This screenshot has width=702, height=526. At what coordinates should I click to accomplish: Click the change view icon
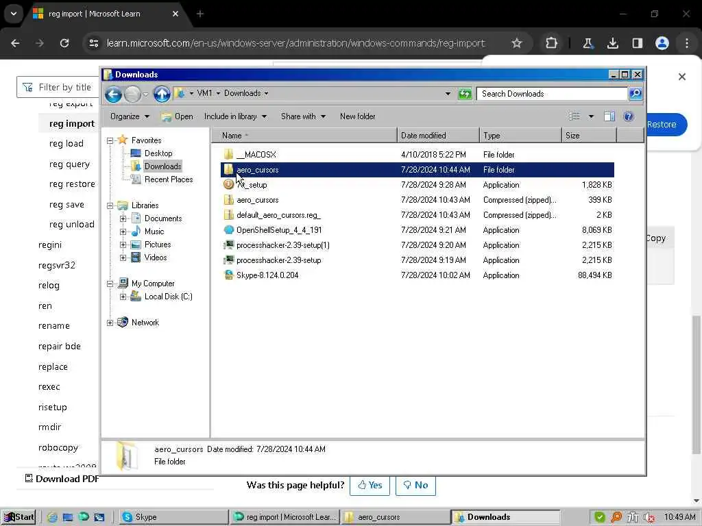(x=574, y=116)
